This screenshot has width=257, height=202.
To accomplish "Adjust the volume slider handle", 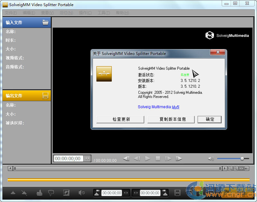I will tap(242, 159).
